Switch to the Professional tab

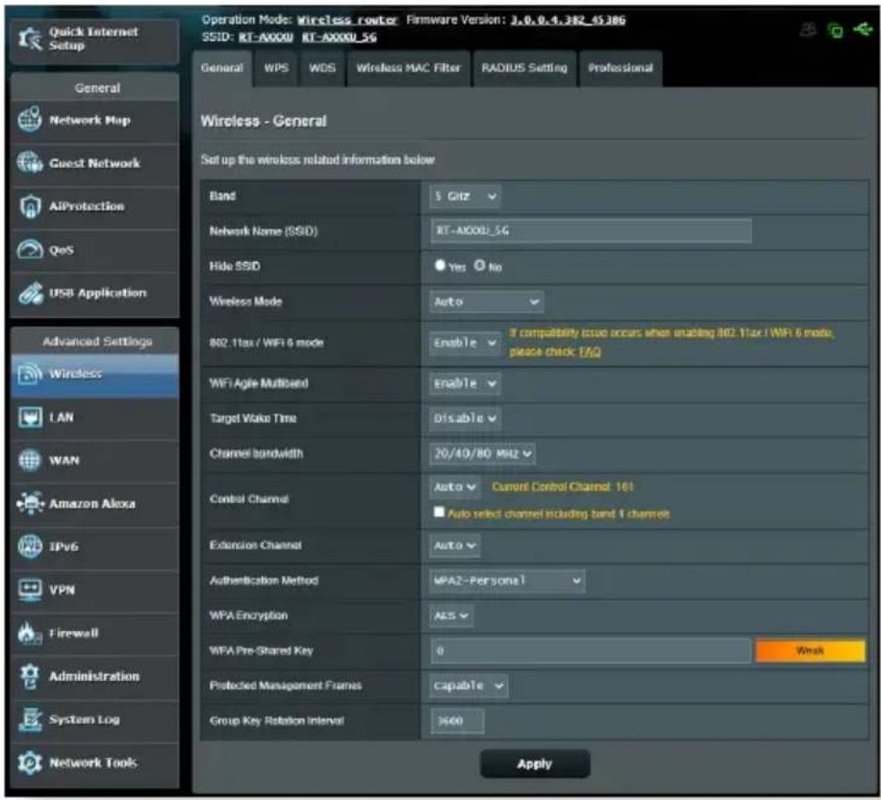(621, 68)
